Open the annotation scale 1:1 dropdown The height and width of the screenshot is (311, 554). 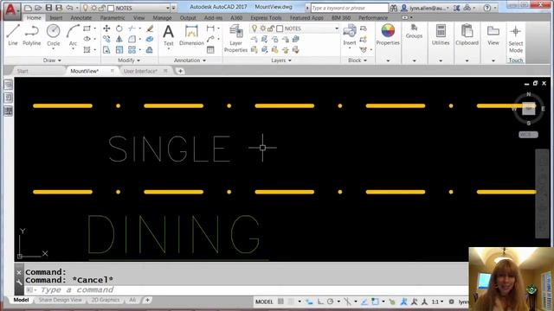[437, 301]
